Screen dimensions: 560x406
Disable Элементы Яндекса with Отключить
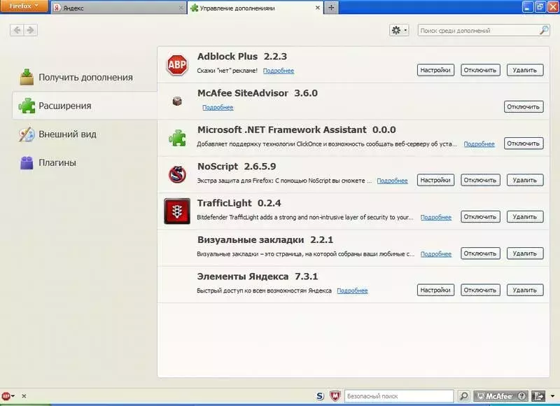pyautogui.click(x=480, y=290)
